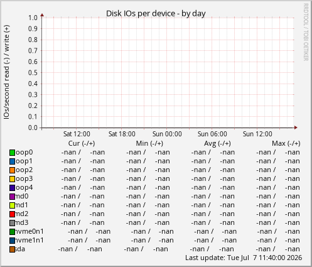Click the 'Sat 12:00' x-axis label
Image resolution: width=312 pixels, height=267 pixels.
(x=77, y=134)
